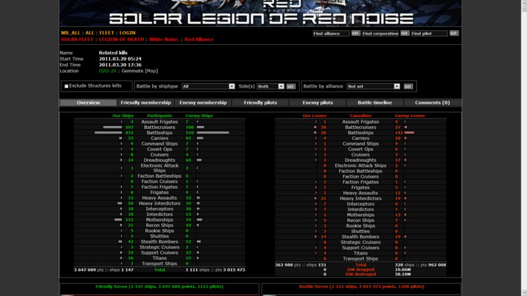
Task: Open the Side(s) Both dropdown
Action: (271, 86)
